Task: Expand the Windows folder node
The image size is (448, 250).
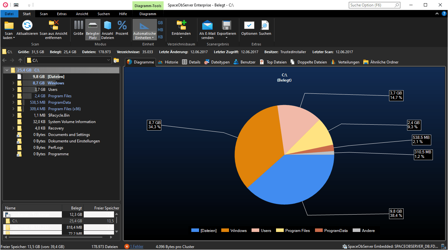Action: click(13, 83)
